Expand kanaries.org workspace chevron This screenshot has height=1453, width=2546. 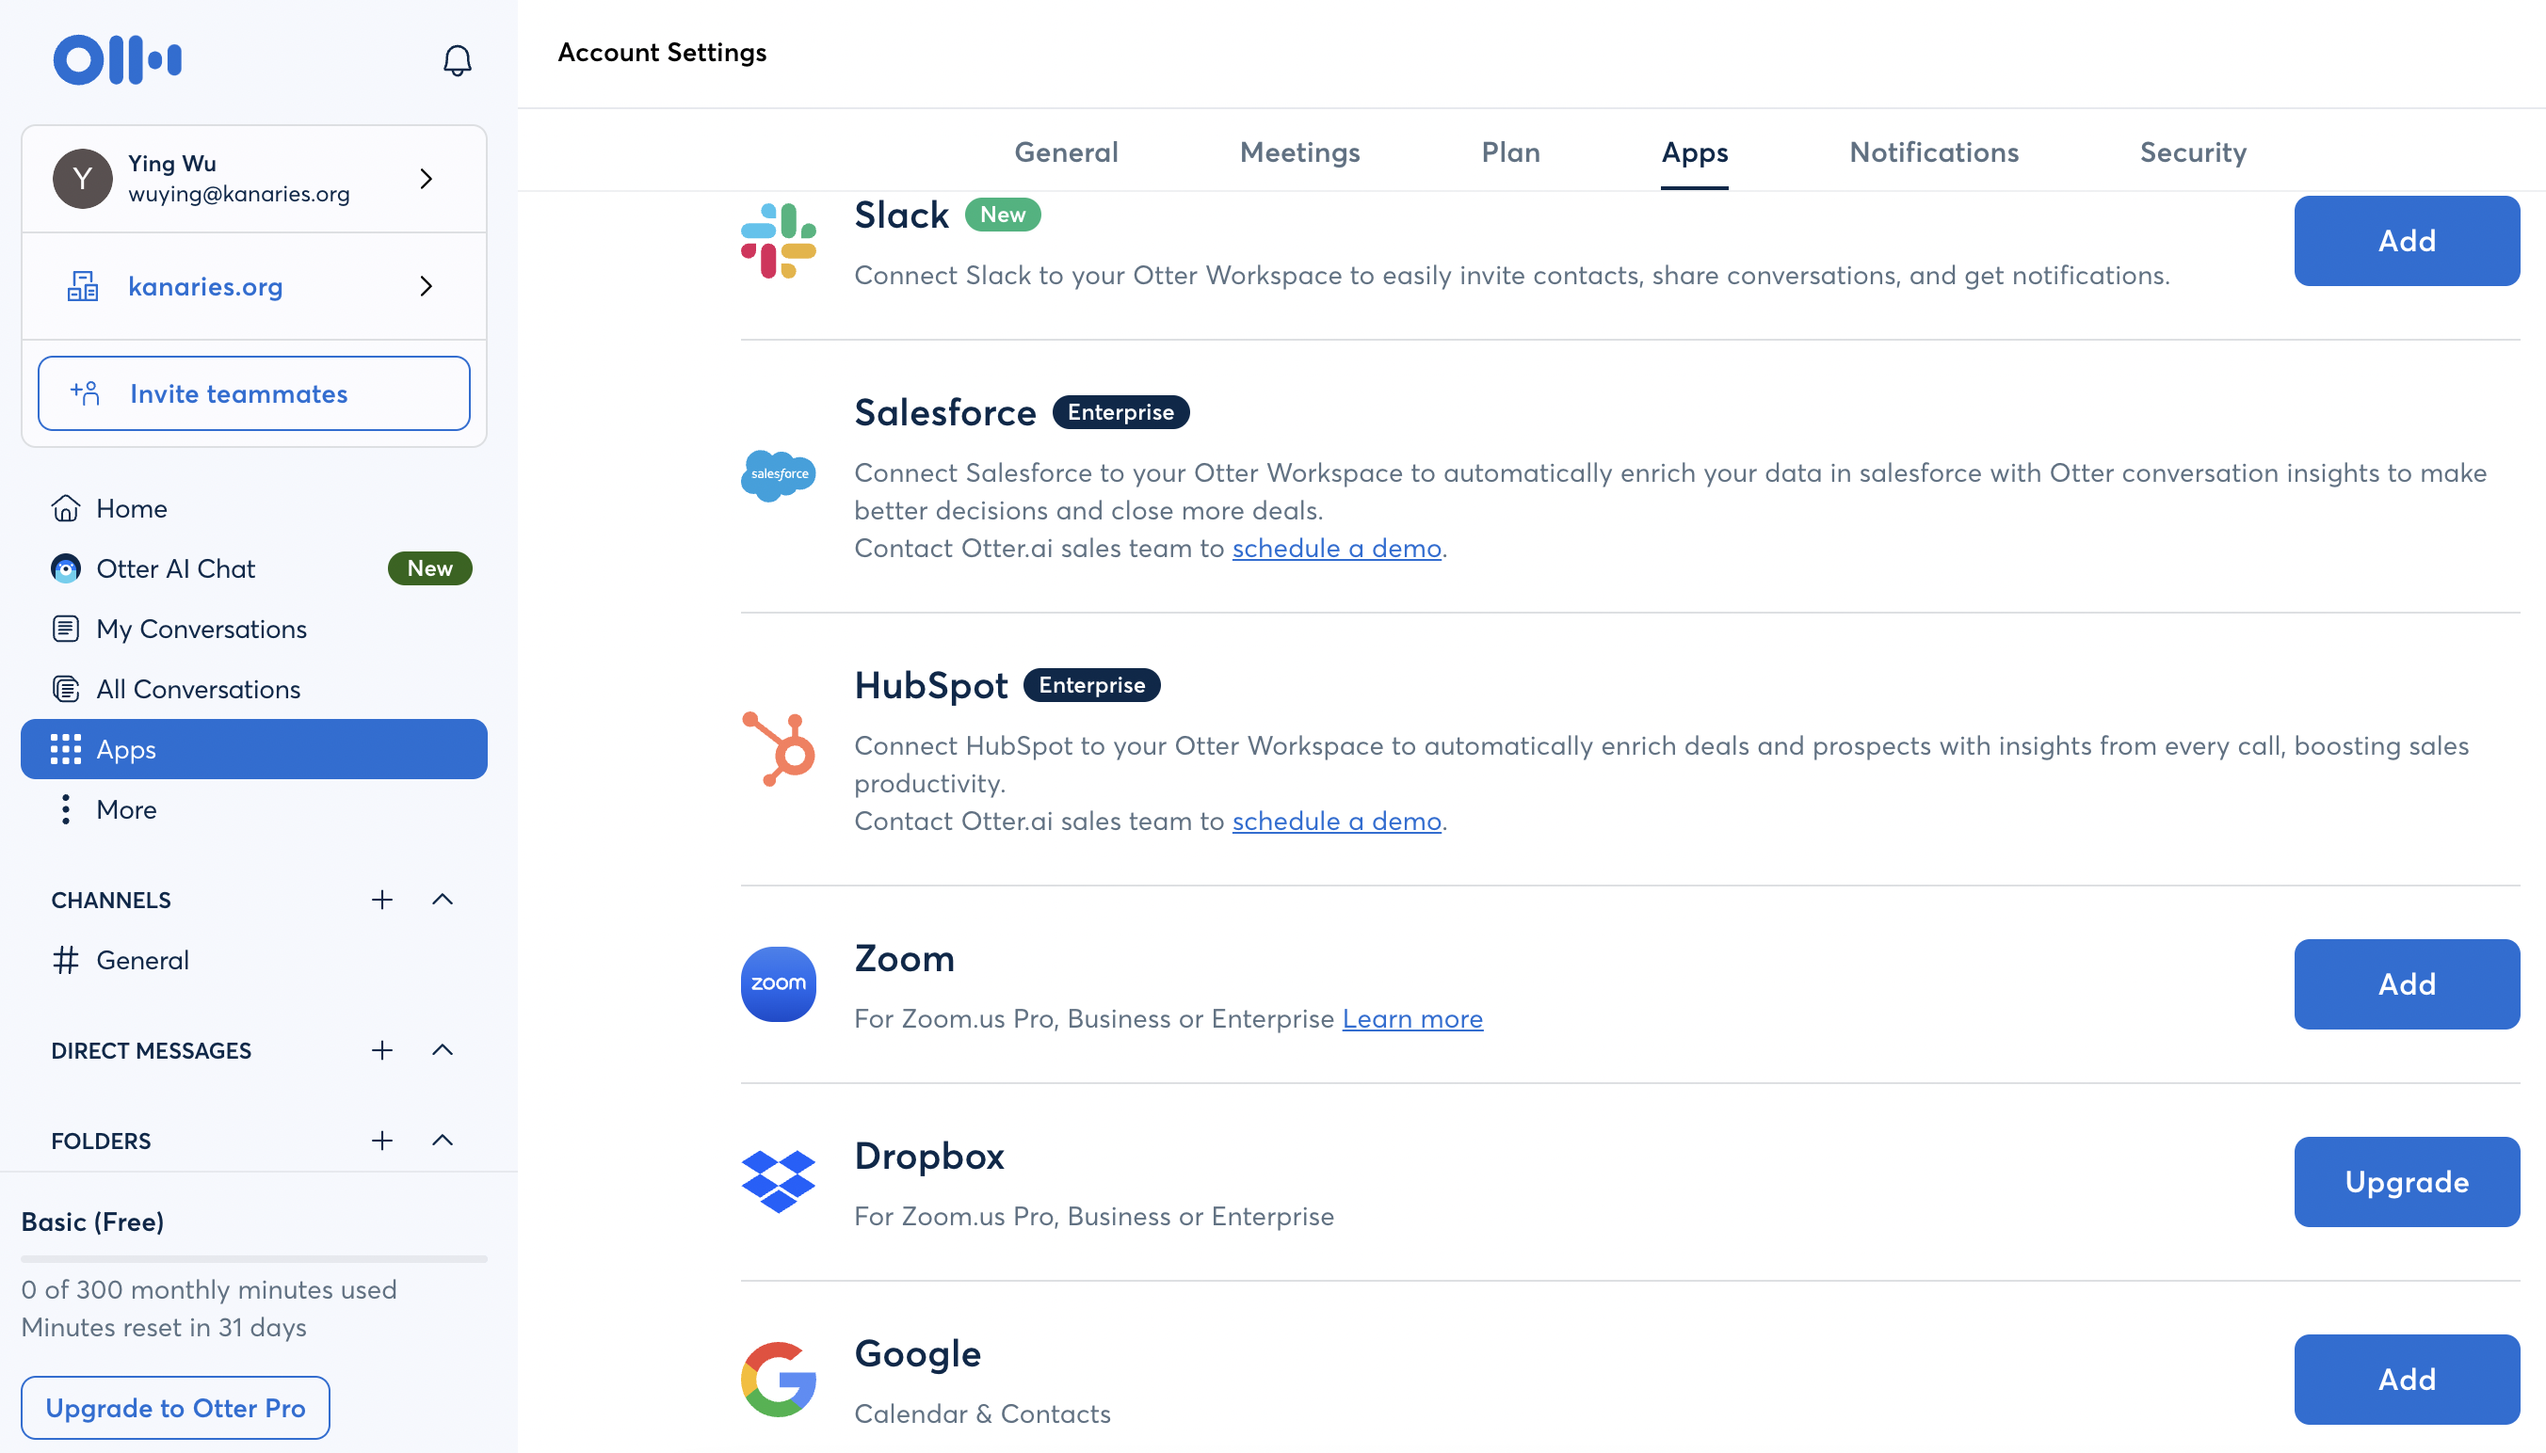pos(427,286)
